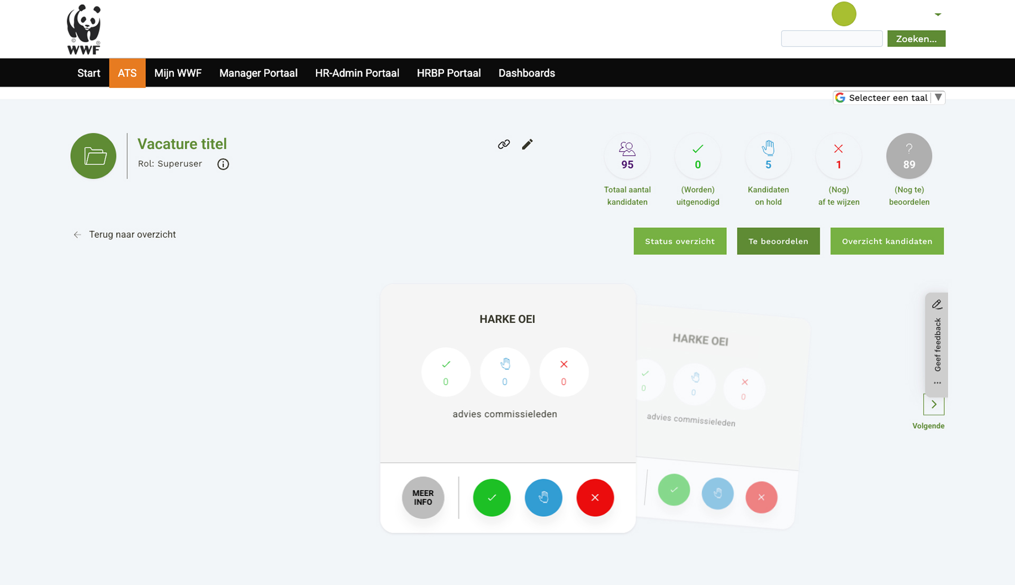
Task: Click the copy link chain icon
Action: [504, 144]
